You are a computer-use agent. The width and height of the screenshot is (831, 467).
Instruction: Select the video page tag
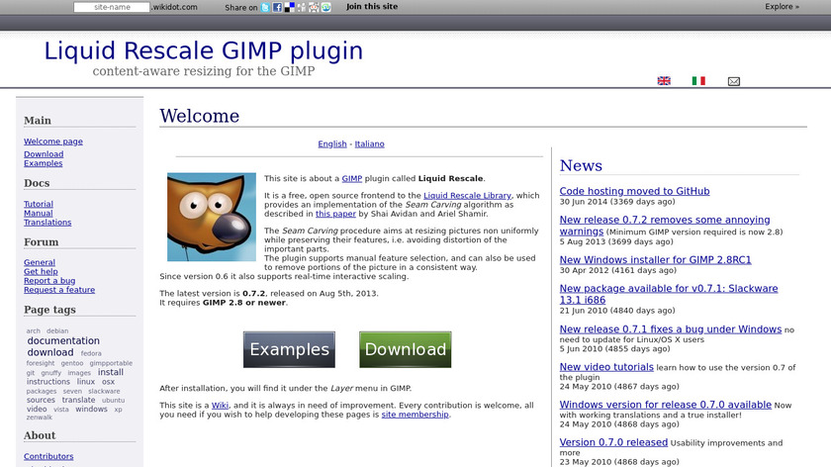coord(37,409)
